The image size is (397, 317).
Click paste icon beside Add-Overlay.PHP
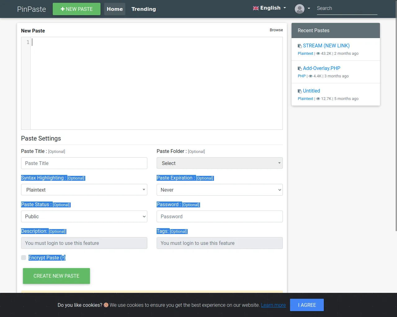(300, 68)
